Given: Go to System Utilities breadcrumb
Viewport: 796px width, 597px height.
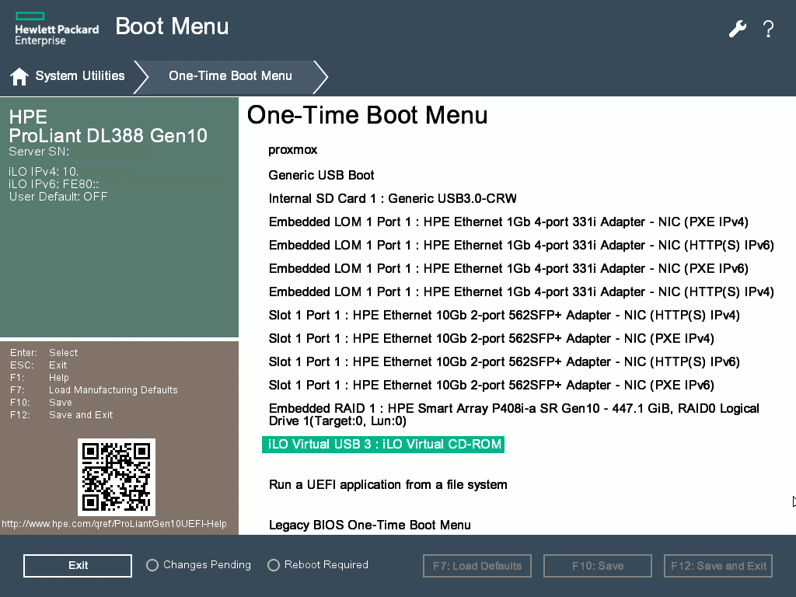Looking at the screenshot, I should tap(80, 75).
